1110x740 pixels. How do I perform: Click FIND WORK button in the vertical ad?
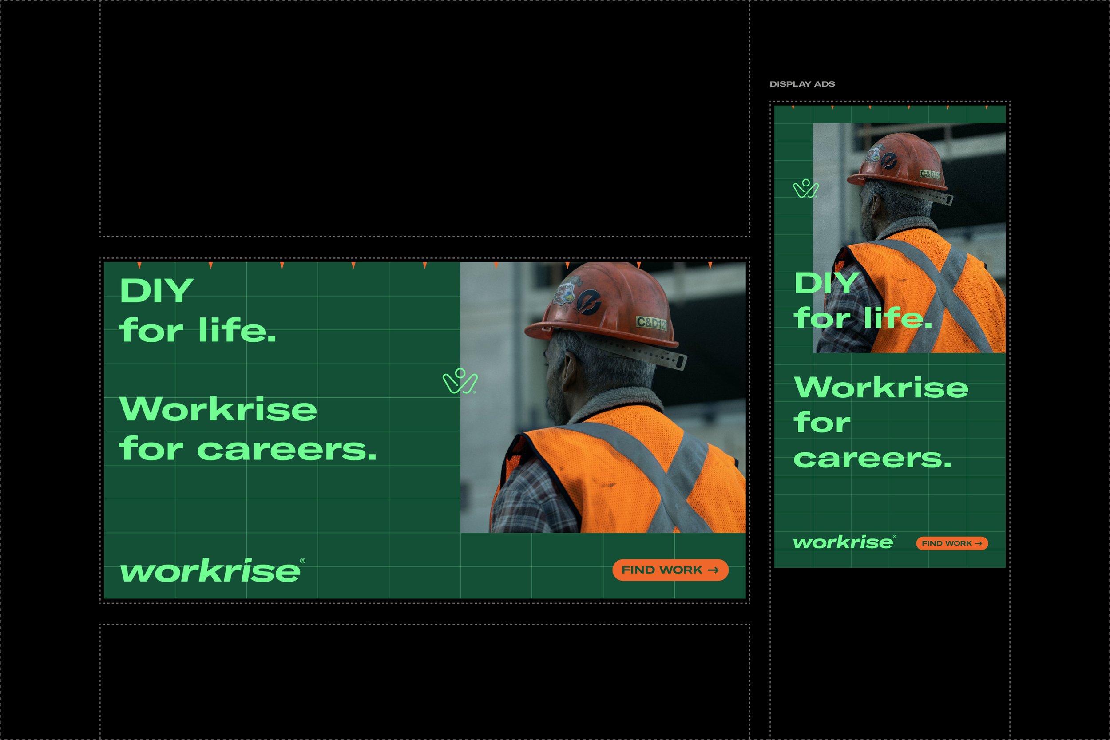(952, 543)
